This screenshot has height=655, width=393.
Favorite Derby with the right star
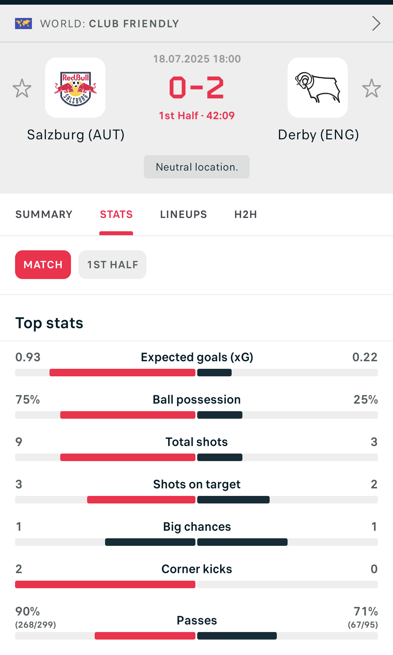[x=371, y=88]
